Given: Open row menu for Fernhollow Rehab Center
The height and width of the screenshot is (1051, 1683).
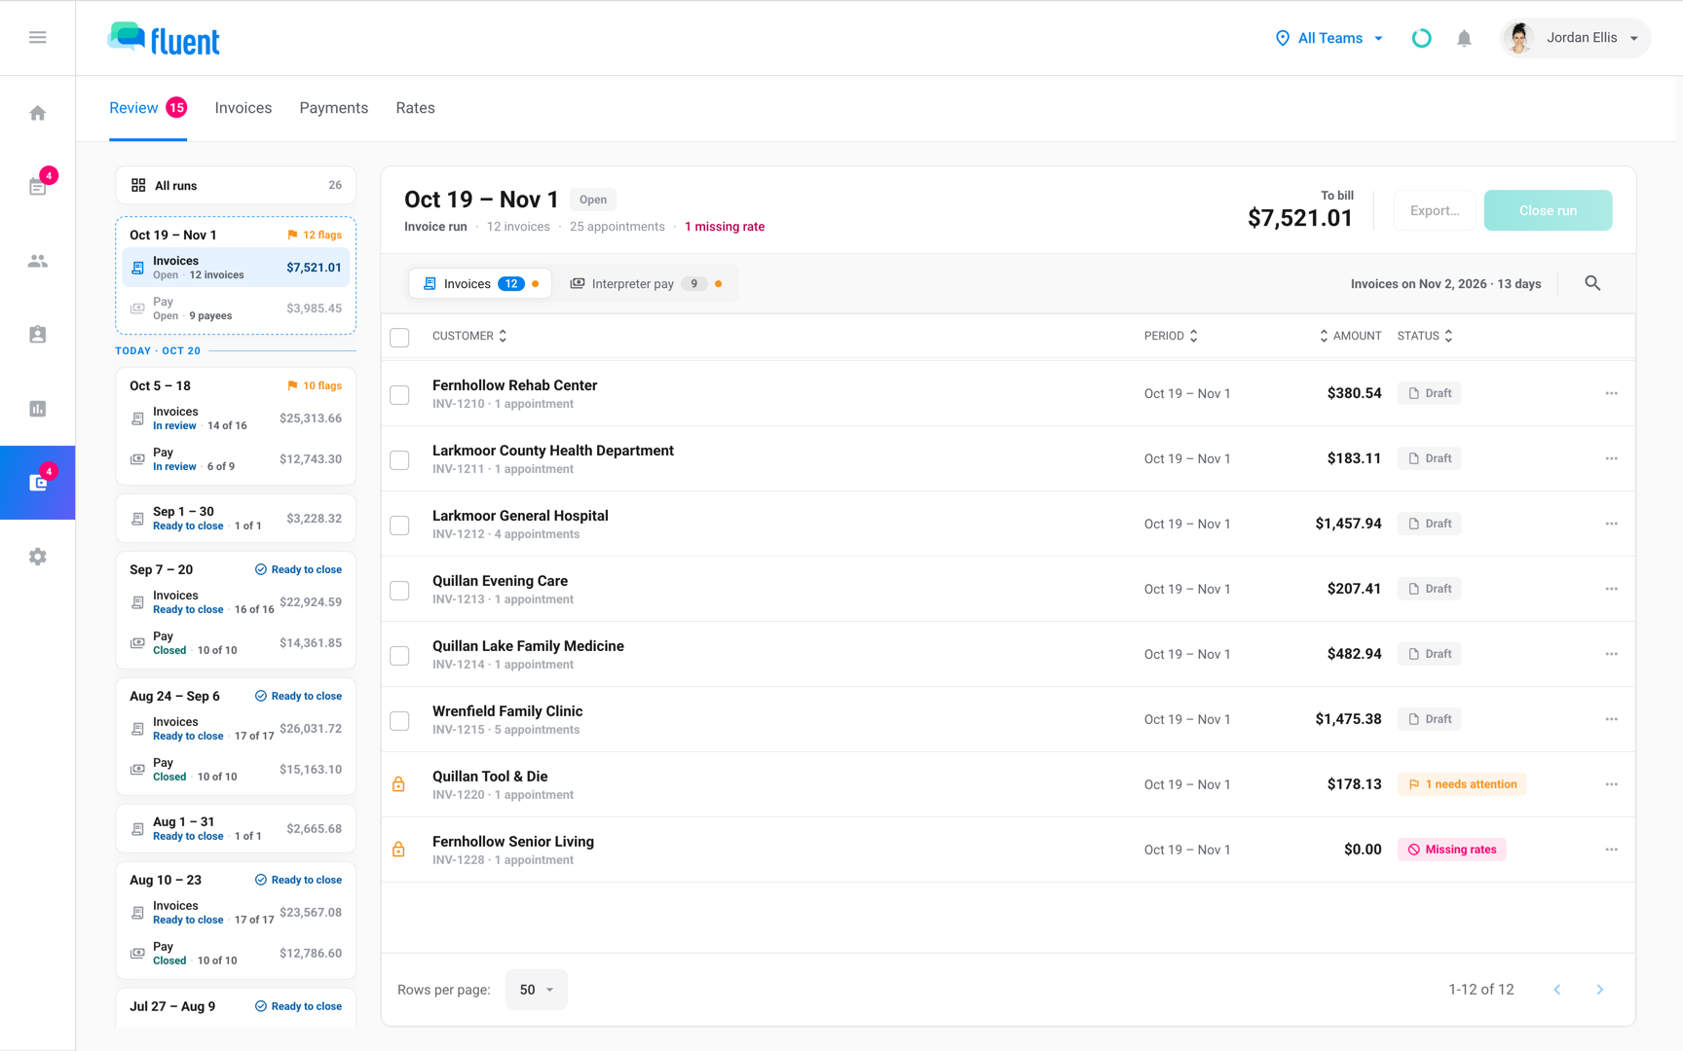Looking at the screenshot, I should click(x=1612, y=393).
